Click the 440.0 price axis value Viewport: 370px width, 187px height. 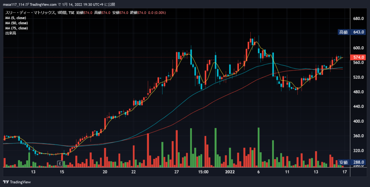(x=358, y=106)
